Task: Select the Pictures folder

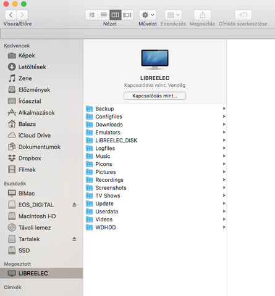Action: click(155, 172)
